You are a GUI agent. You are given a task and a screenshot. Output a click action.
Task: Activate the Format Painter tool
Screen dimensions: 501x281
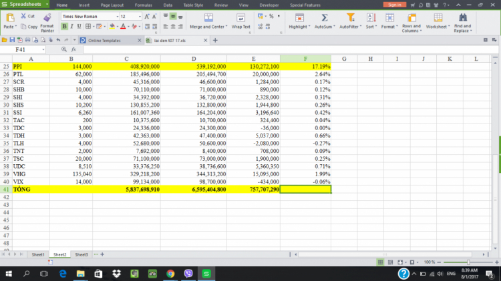47,23
